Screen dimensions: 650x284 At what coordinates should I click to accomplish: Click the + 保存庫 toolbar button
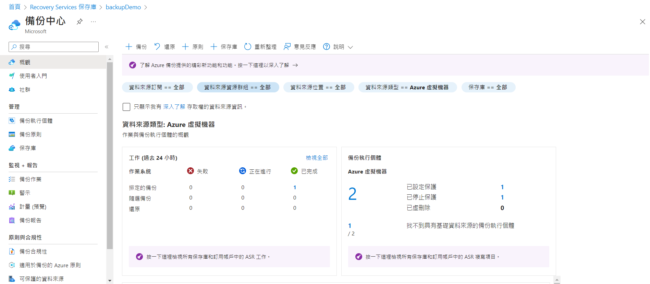point(224,47)
